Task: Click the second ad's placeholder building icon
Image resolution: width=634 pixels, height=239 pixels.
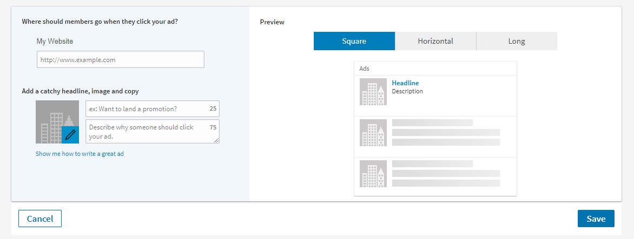Action: [373, 133]
